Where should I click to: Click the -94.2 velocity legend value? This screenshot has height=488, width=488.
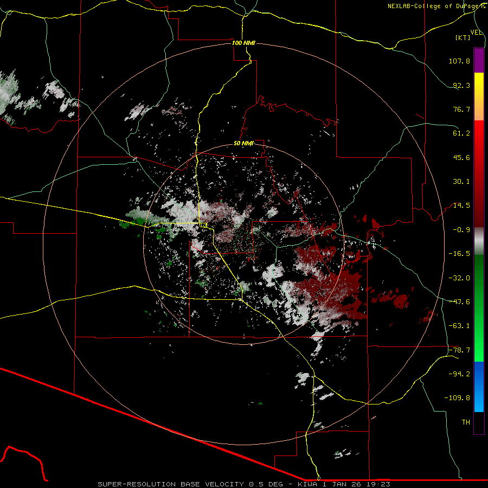459,374
